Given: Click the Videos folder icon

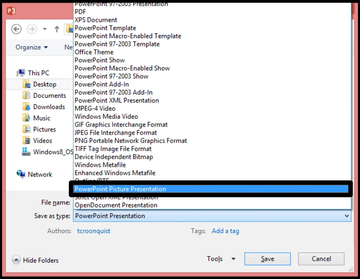Looking at the screenshot, I should pyautogui.click(x=26, y=140).
